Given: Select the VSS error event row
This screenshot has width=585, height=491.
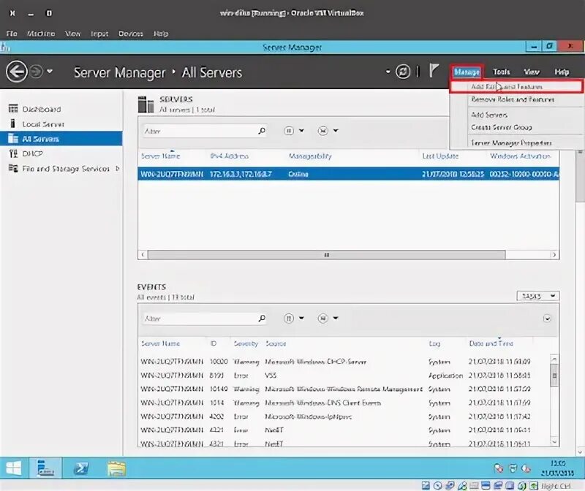Looking at the screenshot, I should pos(343,376).
